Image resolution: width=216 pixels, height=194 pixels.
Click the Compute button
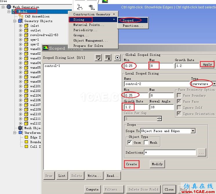[x=92, y=189]
